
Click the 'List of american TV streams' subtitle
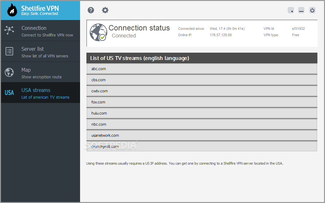tap(45, 97)
